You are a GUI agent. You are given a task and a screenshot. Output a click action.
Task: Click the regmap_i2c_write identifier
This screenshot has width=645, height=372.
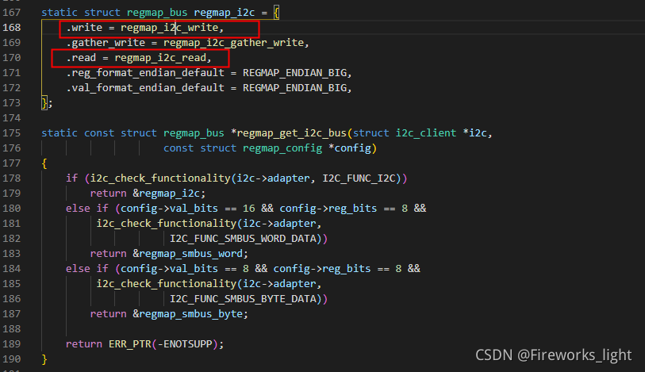(x=170, y=28)
